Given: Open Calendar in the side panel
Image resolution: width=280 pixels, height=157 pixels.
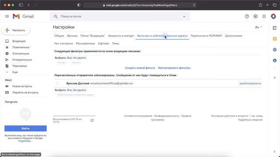Looking at the screenshot, I should coord(275,28).
